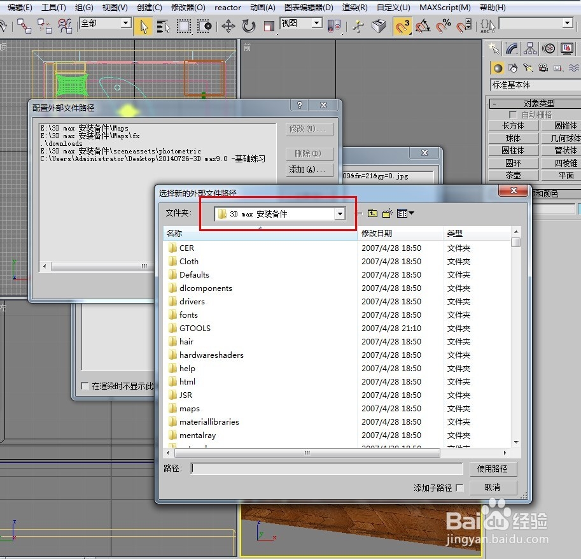Click the Use Pivot Point Center icon

click(334, 26)
